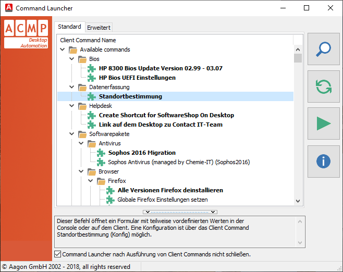The height and width of the screenshot is (272, 343).
Task: Open the blue information icon
Action: 323,161
